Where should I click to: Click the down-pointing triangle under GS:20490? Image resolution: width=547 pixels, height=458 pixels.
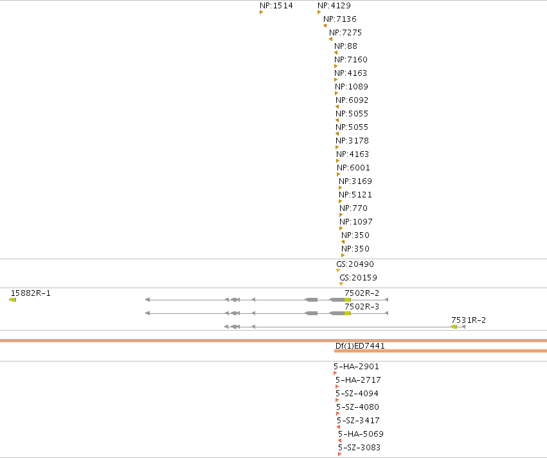[x=338, y=271]
